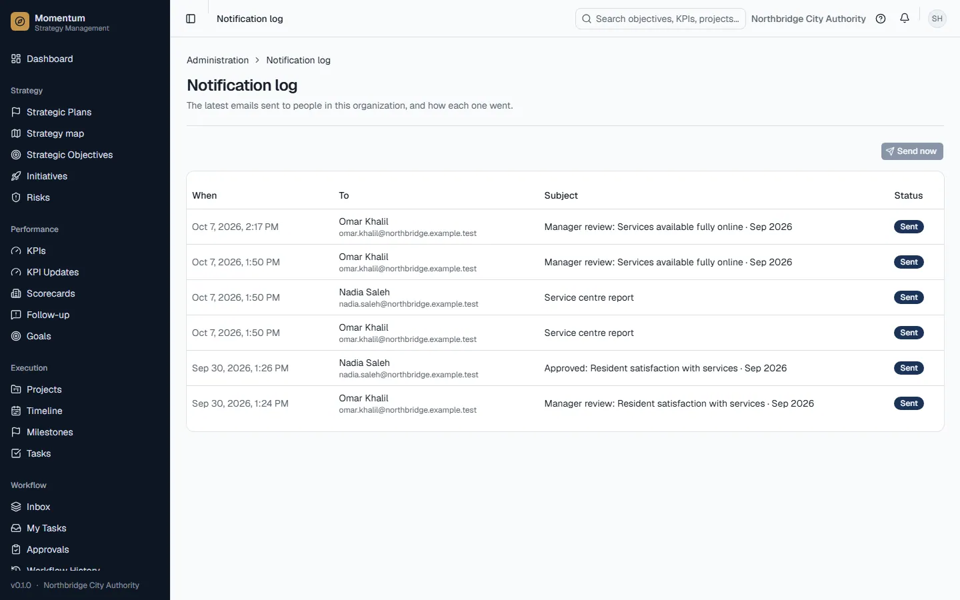
Task: Click the Scorecards icon
Action: point(16,293)
